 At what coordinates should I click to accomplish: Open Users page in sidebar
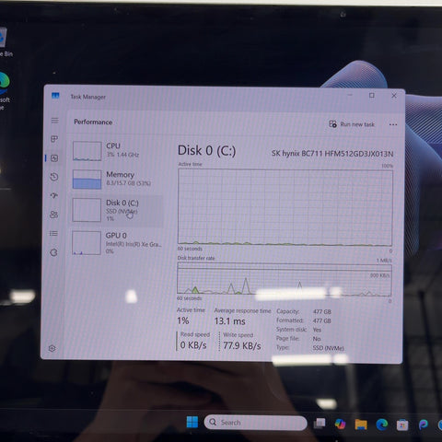(53, 215)
